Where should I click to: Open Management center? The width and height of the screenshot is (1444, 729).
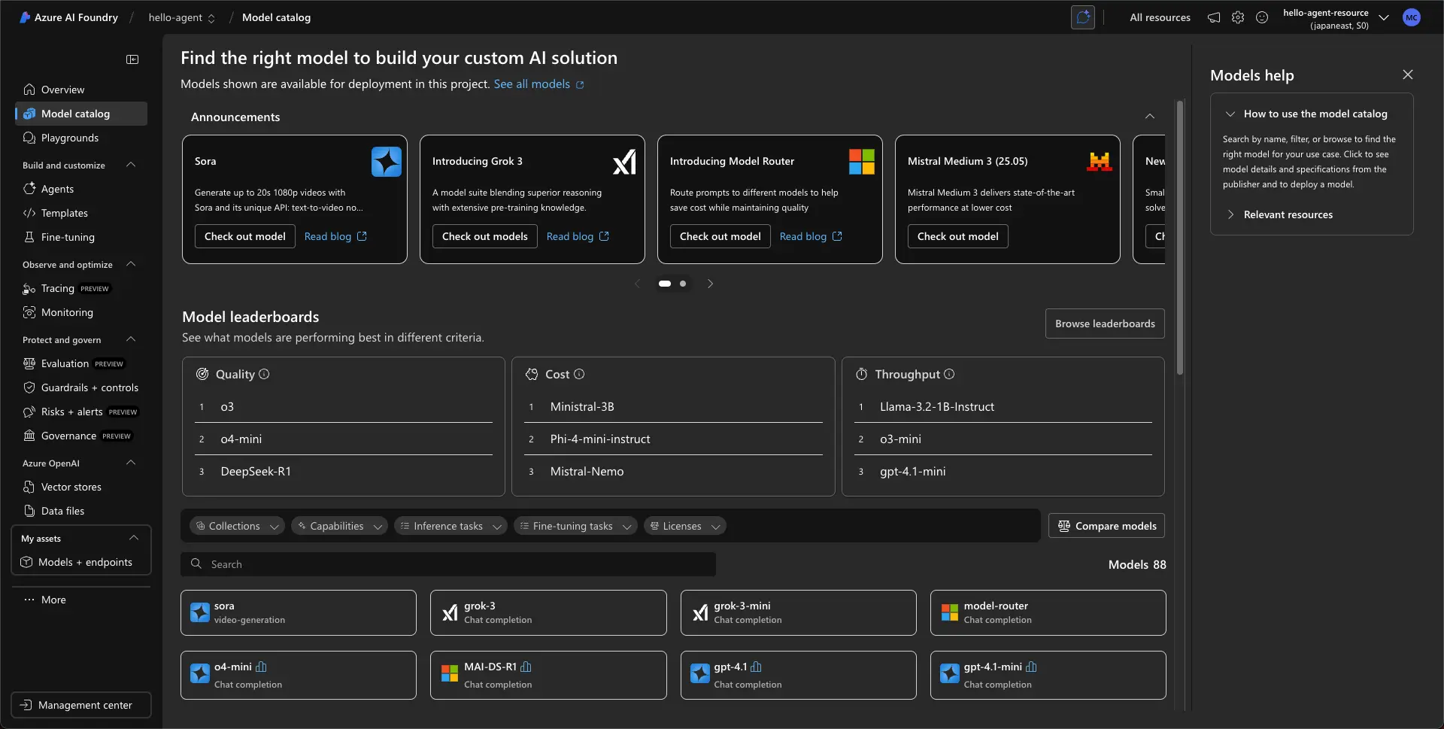point(81,705)
